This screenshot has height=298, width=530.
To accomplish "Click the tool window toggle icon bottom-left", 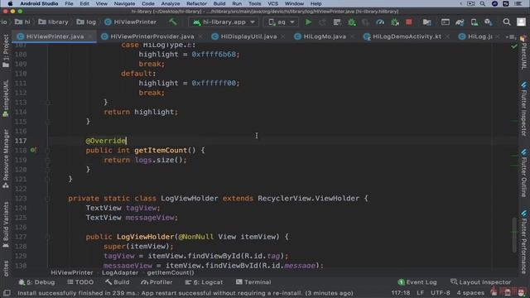I will click(x=7, y=293).
